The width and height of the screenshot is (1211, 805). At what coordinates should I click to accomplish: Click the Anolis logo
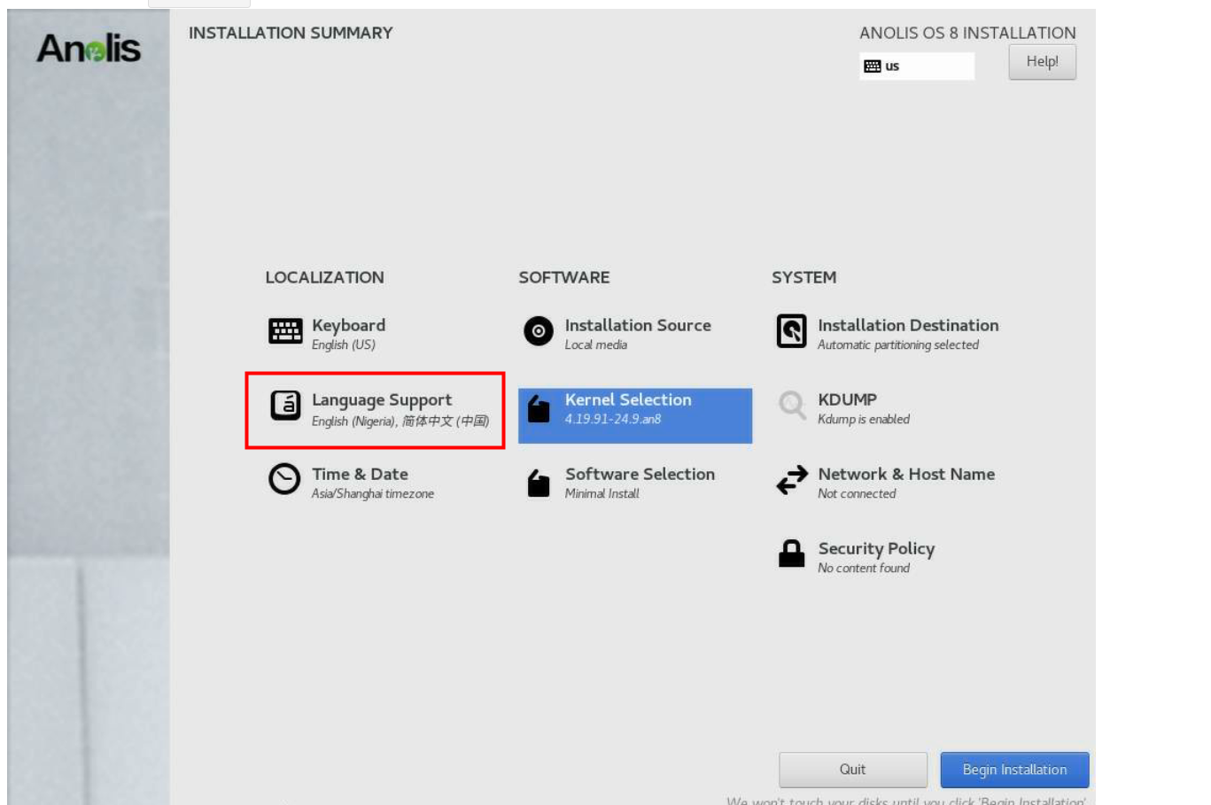(x=89, y=49)
